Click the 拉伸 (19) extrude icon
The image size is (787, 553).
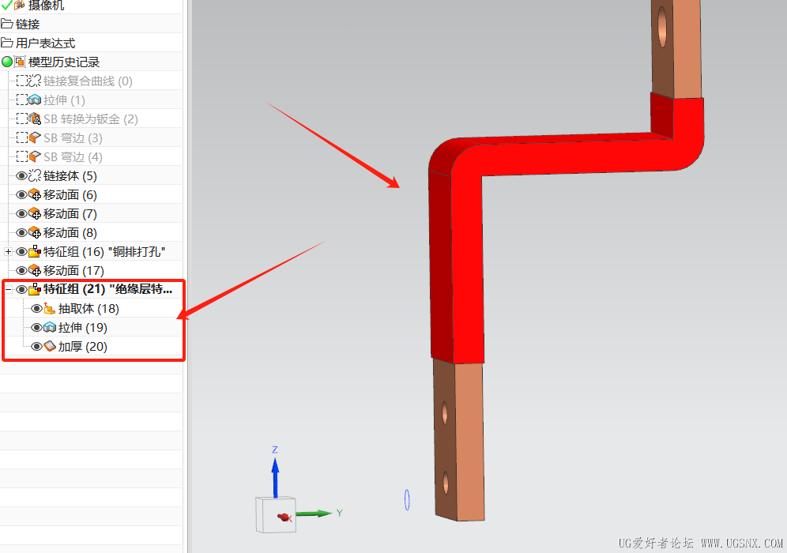click(x=49, y=328)
